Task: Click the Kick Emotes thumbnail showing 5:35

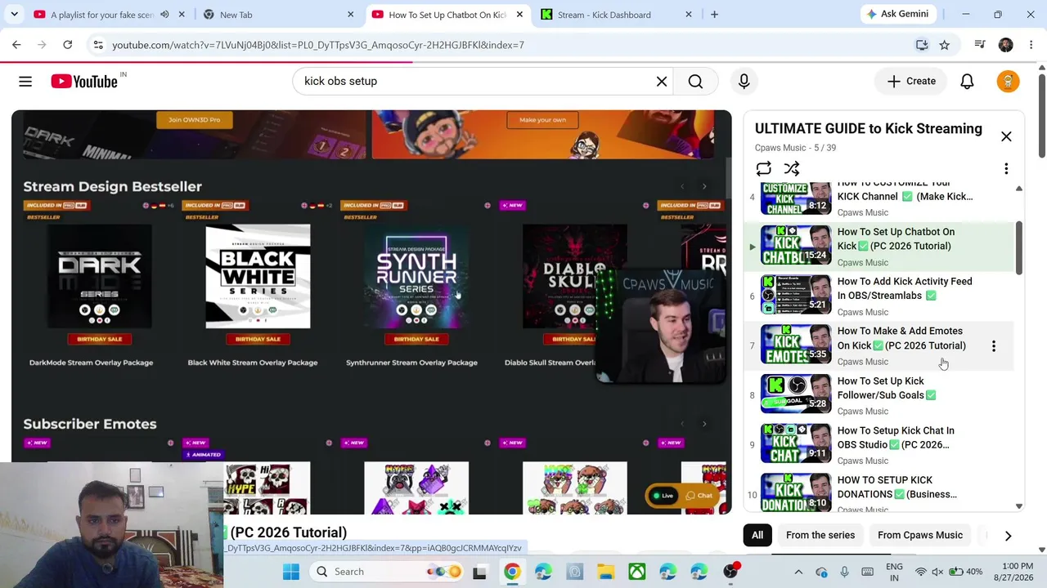Action: click(x=796, y=345)
